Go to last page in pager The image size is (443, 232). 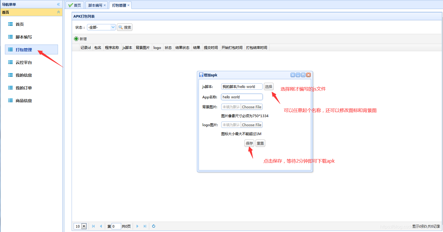pos(145,226)
